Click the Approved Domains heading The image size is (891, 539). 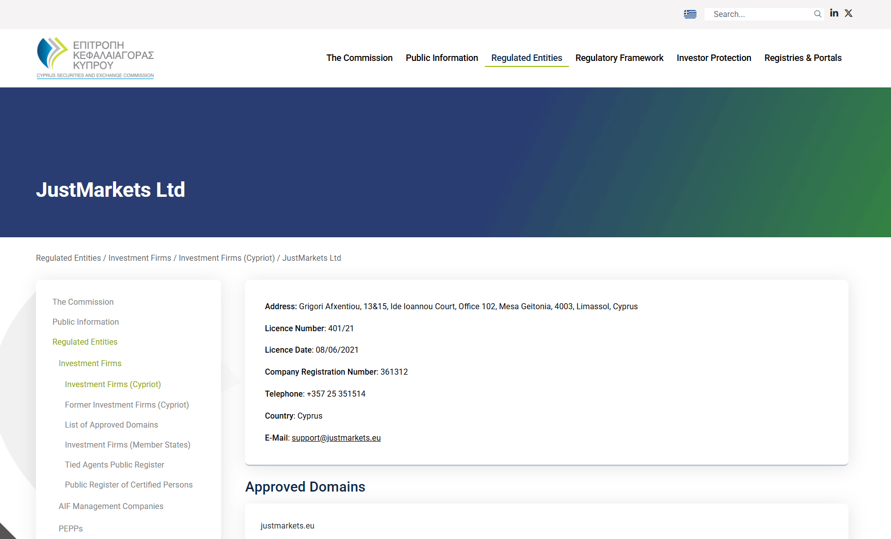[x=305, y=487]
